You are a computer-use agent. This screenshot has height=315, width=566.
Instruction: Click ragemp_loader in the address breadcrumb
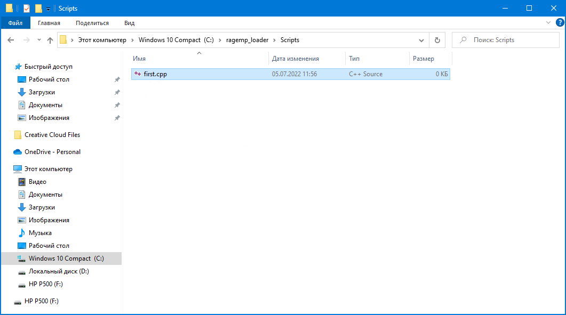coord(248,40)
